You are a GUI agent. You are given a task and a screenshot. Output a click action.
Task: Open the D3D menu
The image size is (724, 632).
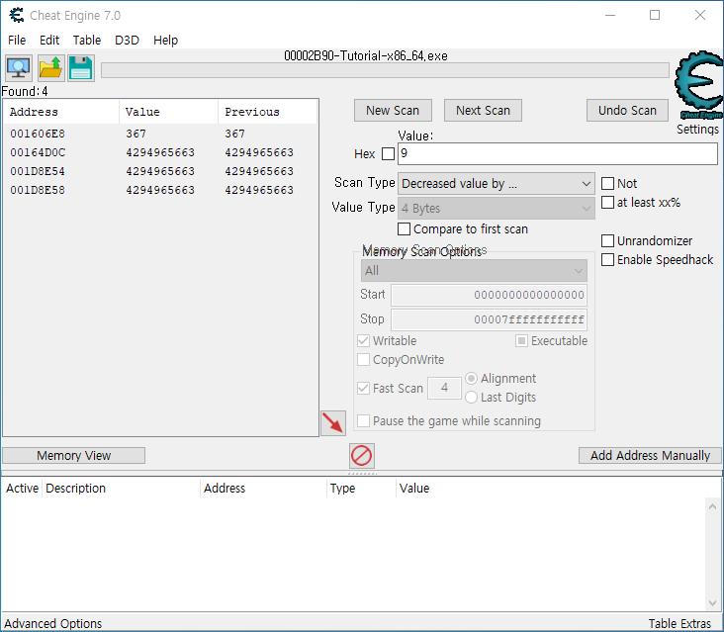pyautogui.click(x=127, y=41)
